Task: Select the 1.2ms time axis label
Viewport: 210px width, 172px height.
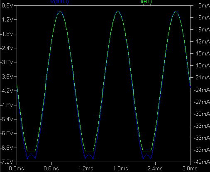Action: tap(86, 168)
